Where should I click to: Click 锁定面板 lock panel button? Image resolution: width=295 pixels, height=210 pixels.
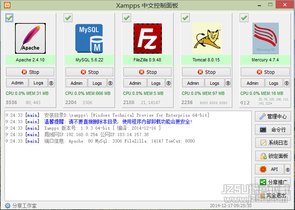273,156
